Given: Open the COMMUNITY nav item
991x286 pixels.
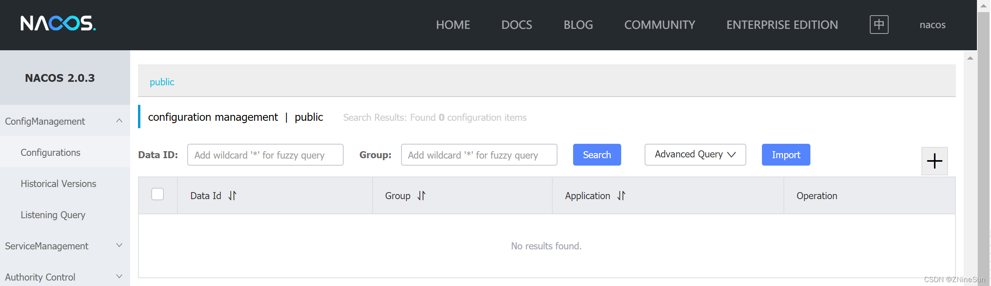Looking at the screenshot, I should point(659,25).
